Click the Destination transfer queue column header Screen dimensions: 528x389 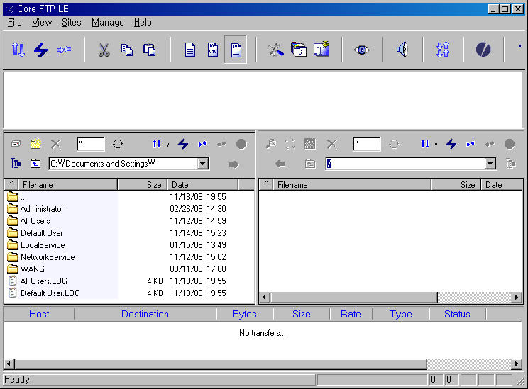tap(145, 314)
